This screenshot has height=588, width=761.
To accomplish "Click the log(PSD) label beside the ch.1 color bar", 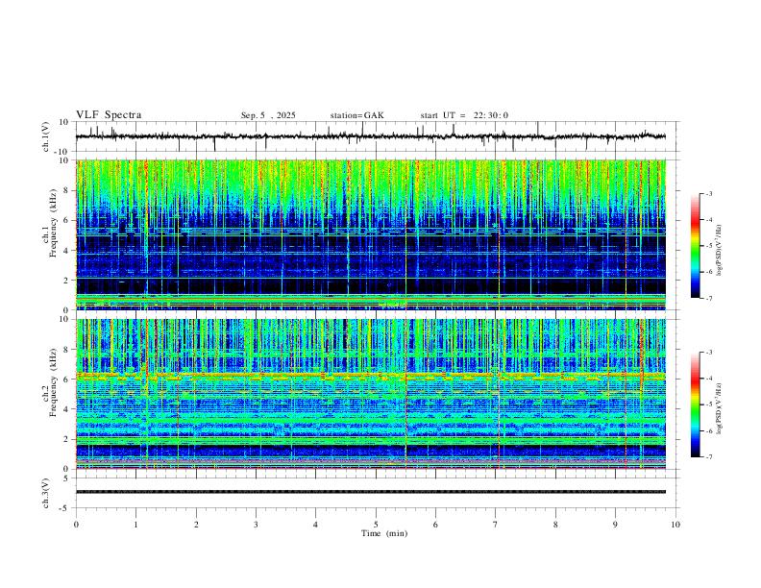I will pos(720,251).
